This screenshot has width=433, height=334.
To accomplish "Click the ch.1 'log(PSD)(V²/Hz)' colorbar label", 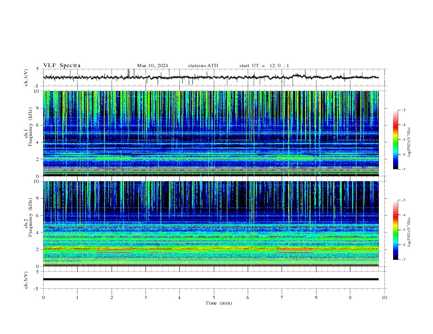I will click(x=409, y=142).
